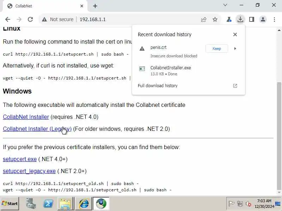Toggle the downloads toolbar button
The image size is (282, 211).
240,19
